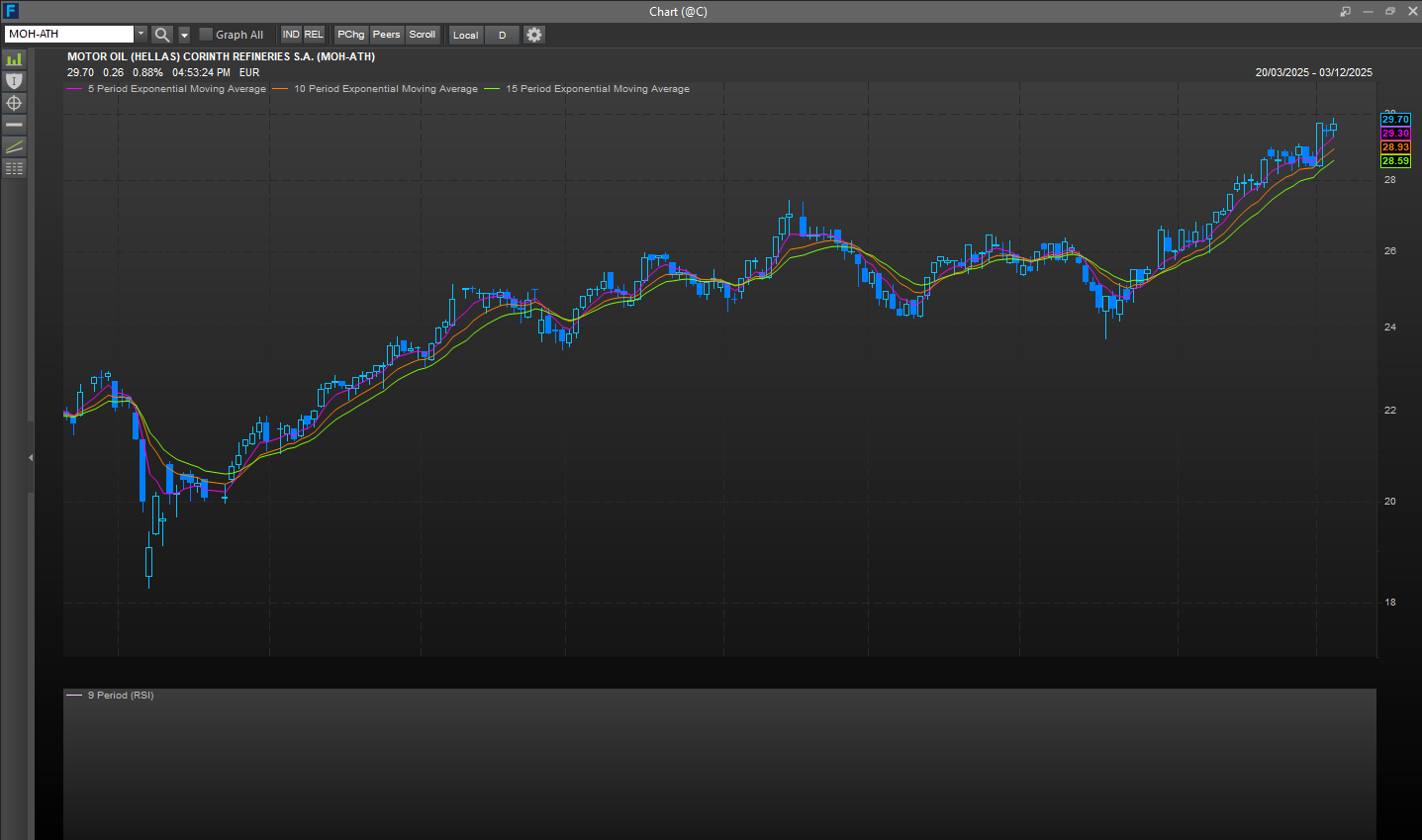The width and height of the screenshot is (1422, 840).
Task: Toggle the REL relative mode button
Action: click(314, 35)
